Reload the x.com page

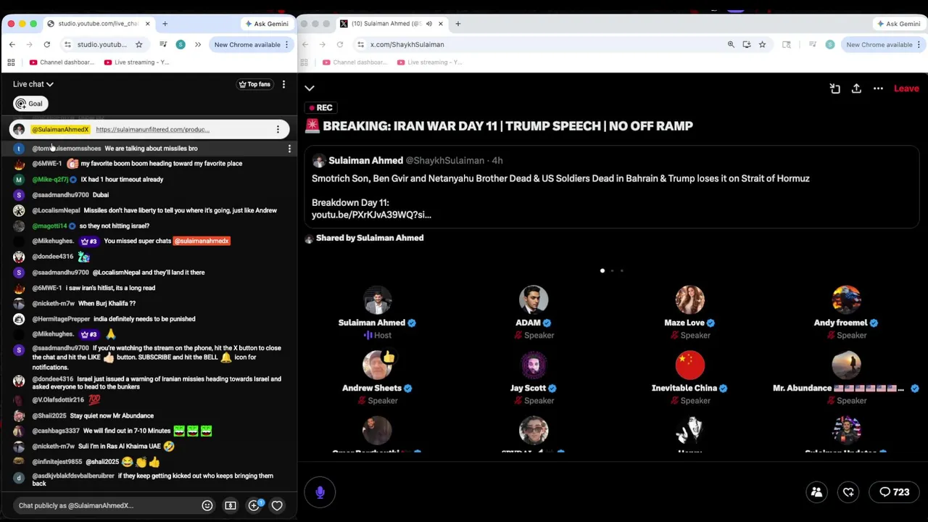pyautogui.click(x=339, y=44)
